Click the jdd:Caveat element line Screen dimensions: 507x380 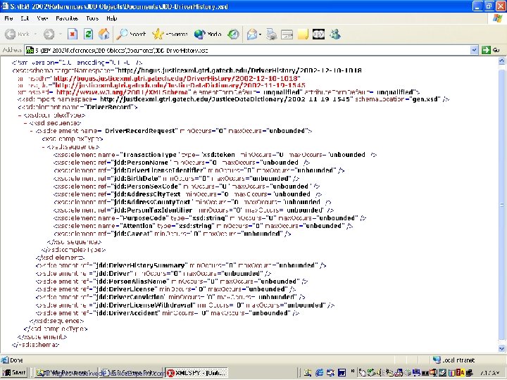172,234
